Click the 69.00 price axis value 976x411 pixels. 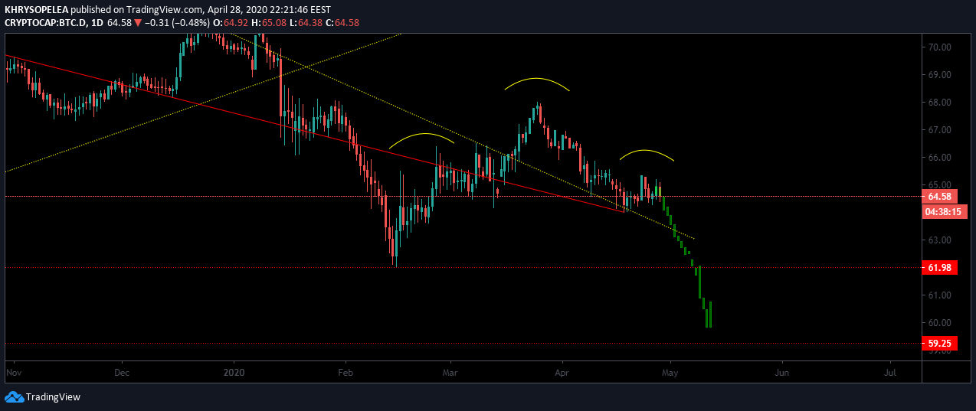939,74
